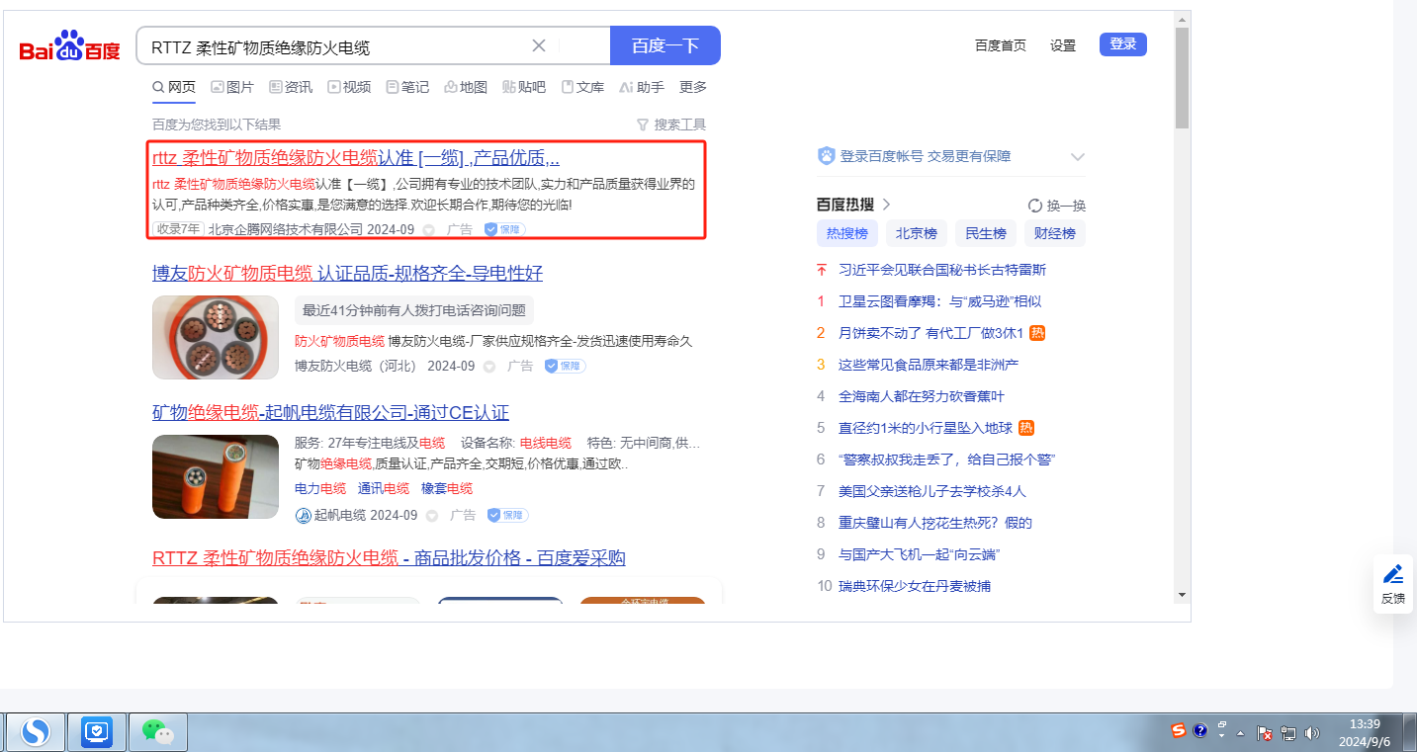Viewport: 1417px width, 752px height.
Task: Click the page vertical scrollbar thumb
Action: click(x=1182, y=79)
